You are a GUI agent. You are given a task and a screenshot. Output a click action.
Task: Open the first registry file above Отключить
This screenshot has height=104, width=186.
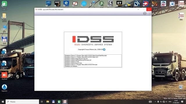[4, 51]
